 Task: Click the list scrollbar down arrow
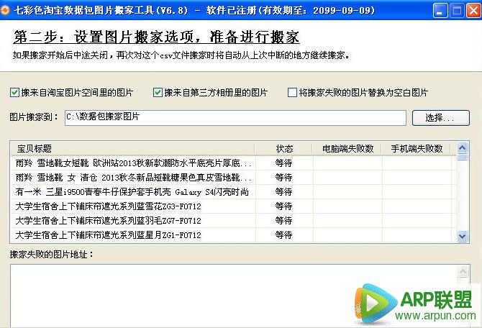pyautogui.click(x=463, y=236)
